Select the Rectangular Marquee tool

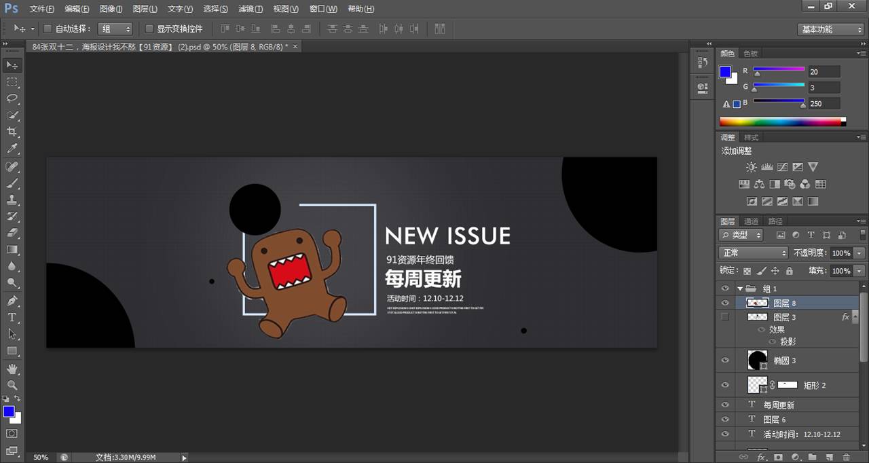(x=12, y=82)
